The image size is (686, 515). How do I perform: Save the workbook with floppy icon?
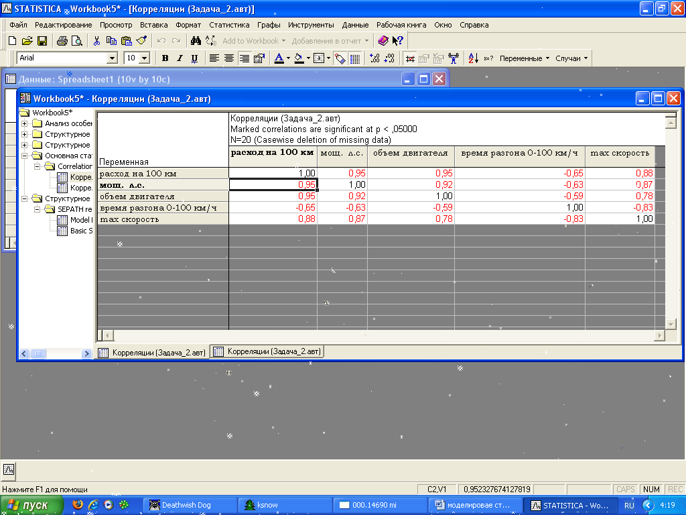tap(42, 41)
